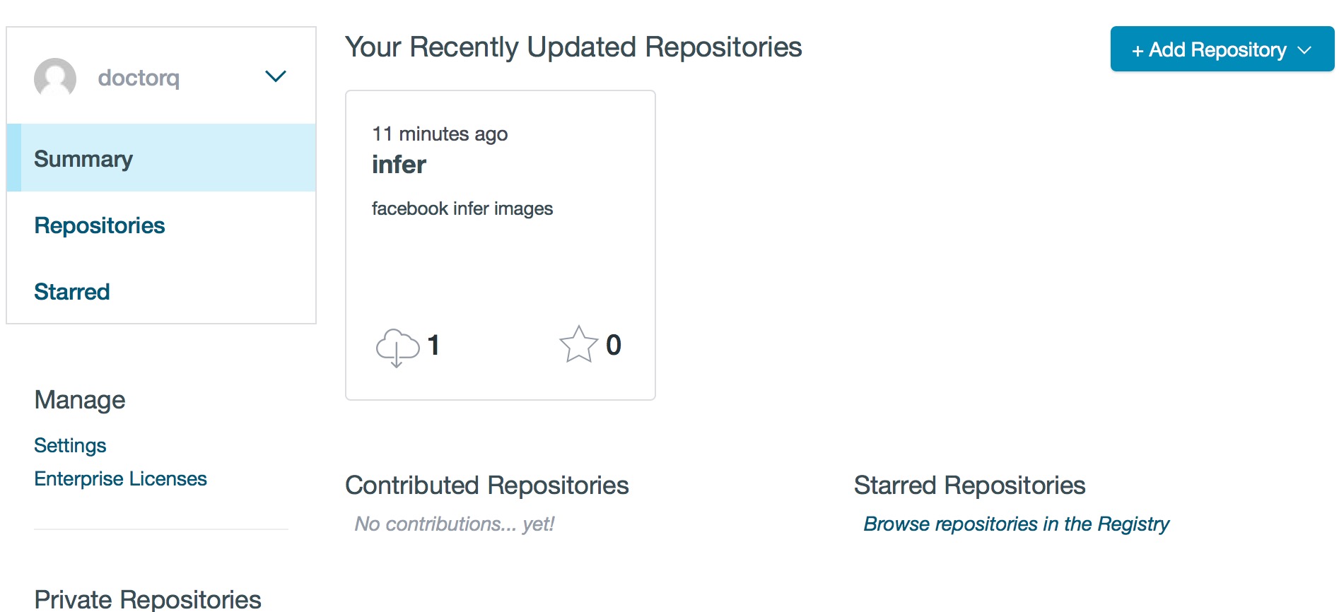The height and width of the screenshot is (612, 1339).
Task: Click the star count number 0
Action: (613, 346)
